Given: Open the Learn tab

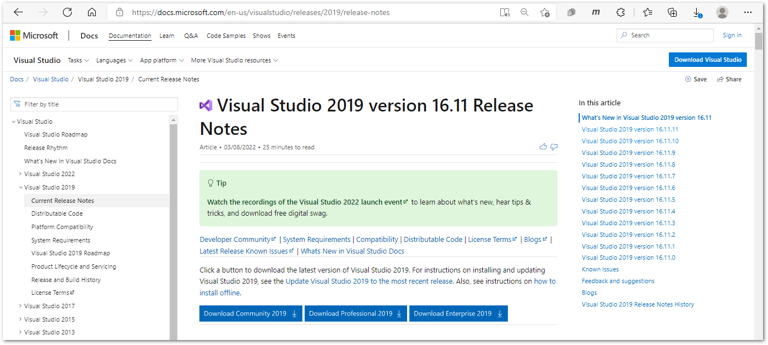Looking at the screenshot, I should pyautogui.click(x=167, y=36).
